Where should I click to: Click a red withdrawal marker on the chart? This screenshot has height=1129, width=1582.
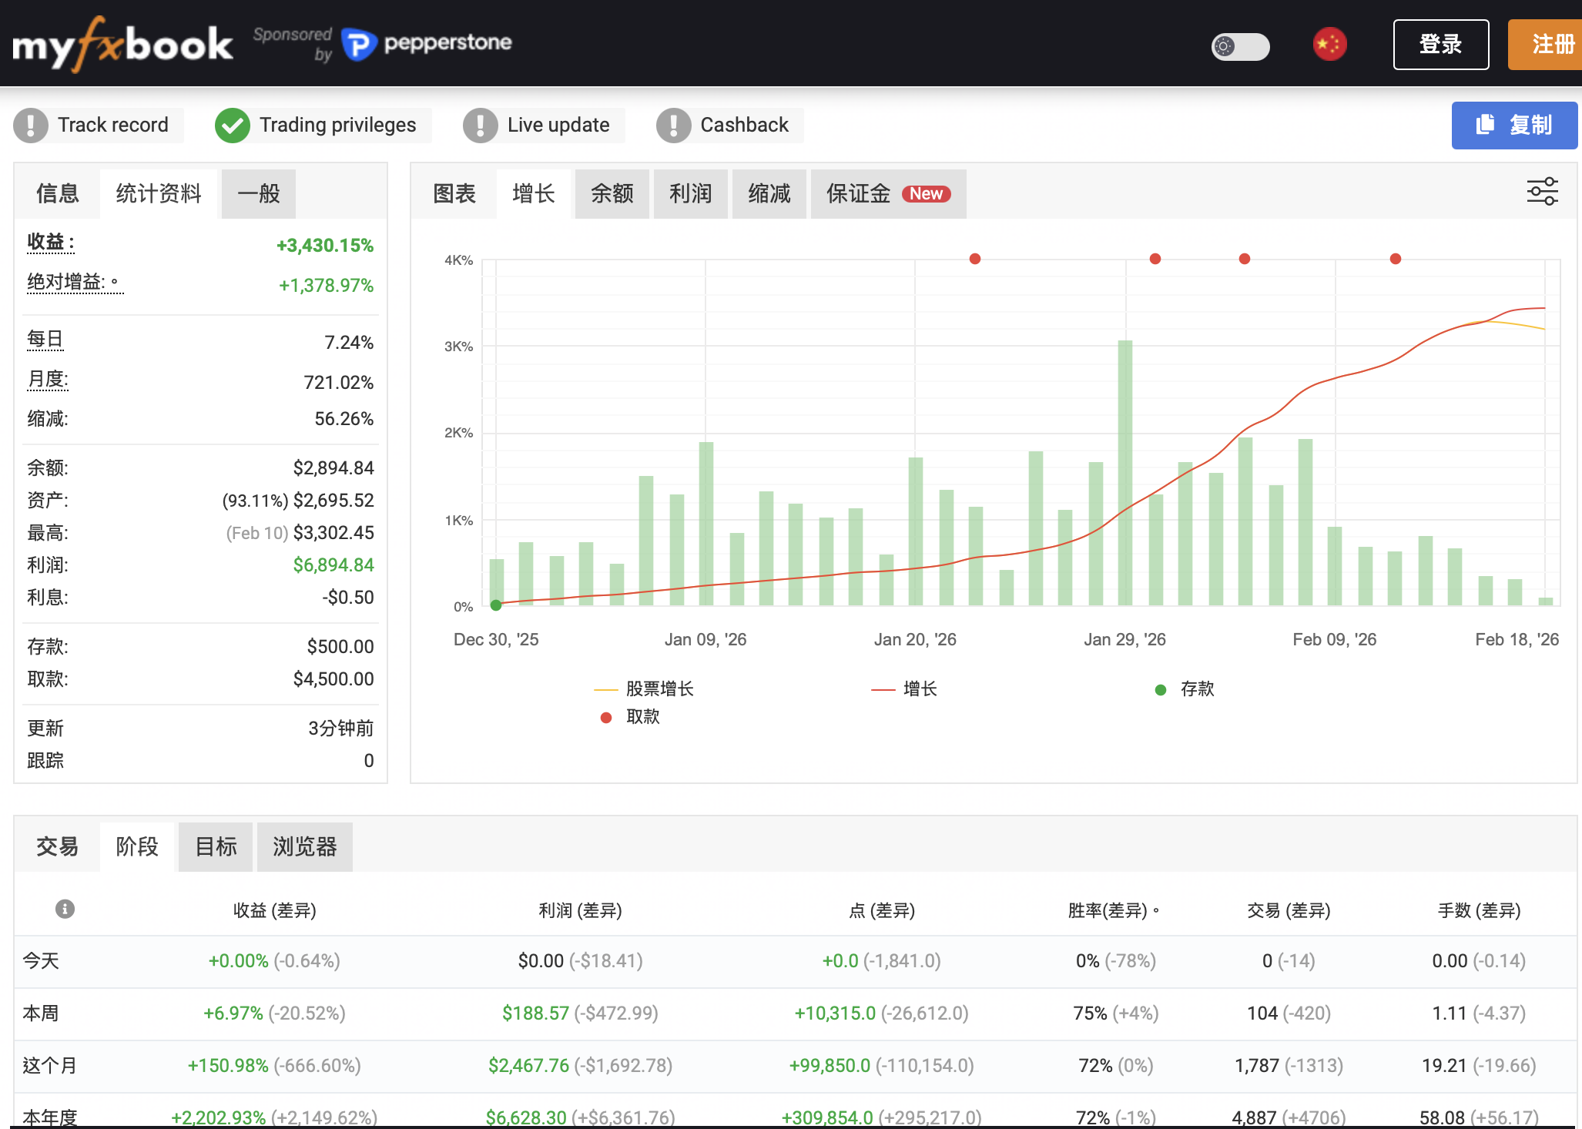(x=974, y=260)
